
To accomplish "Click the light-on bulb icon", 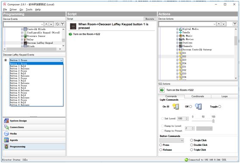I will 176,107.
